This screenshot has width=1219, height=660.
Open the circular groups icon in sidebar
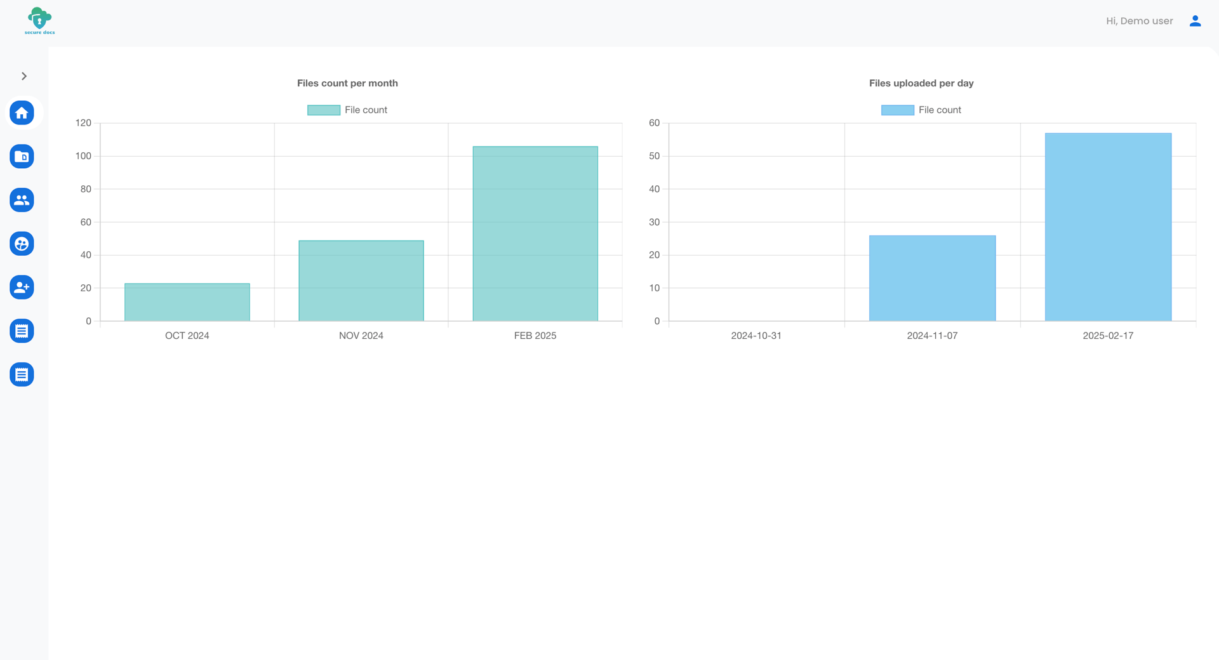pyautogui.click(x=22, y=244)
